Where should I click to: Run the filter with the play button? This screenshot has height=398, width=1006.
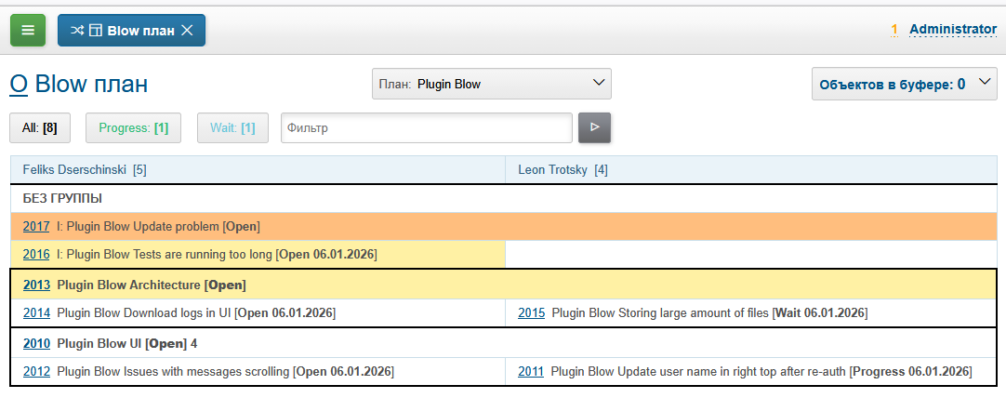coord(594,127)
